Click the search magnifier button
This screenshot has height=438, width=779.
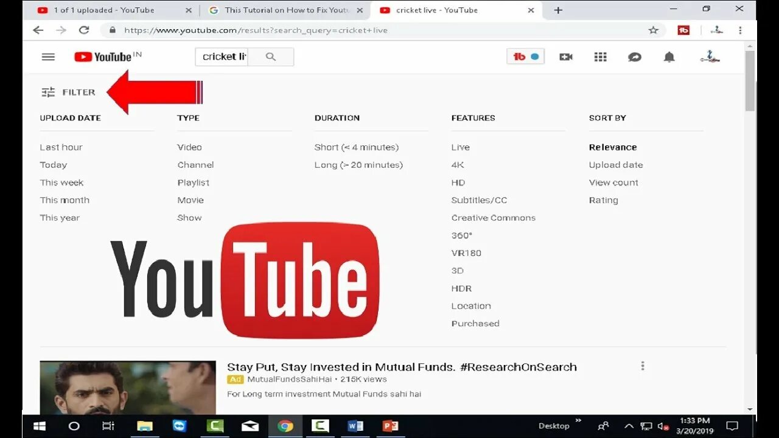[271, 57]
